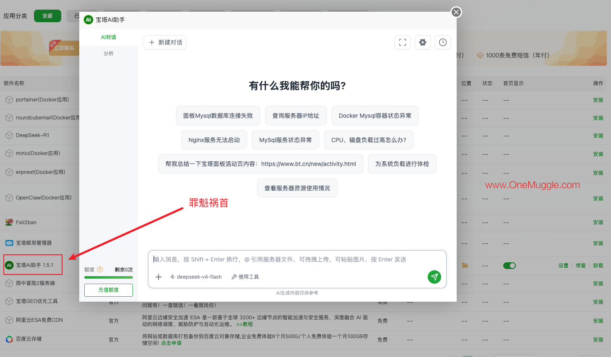Click the quota help question mark icon

(100, 269)
